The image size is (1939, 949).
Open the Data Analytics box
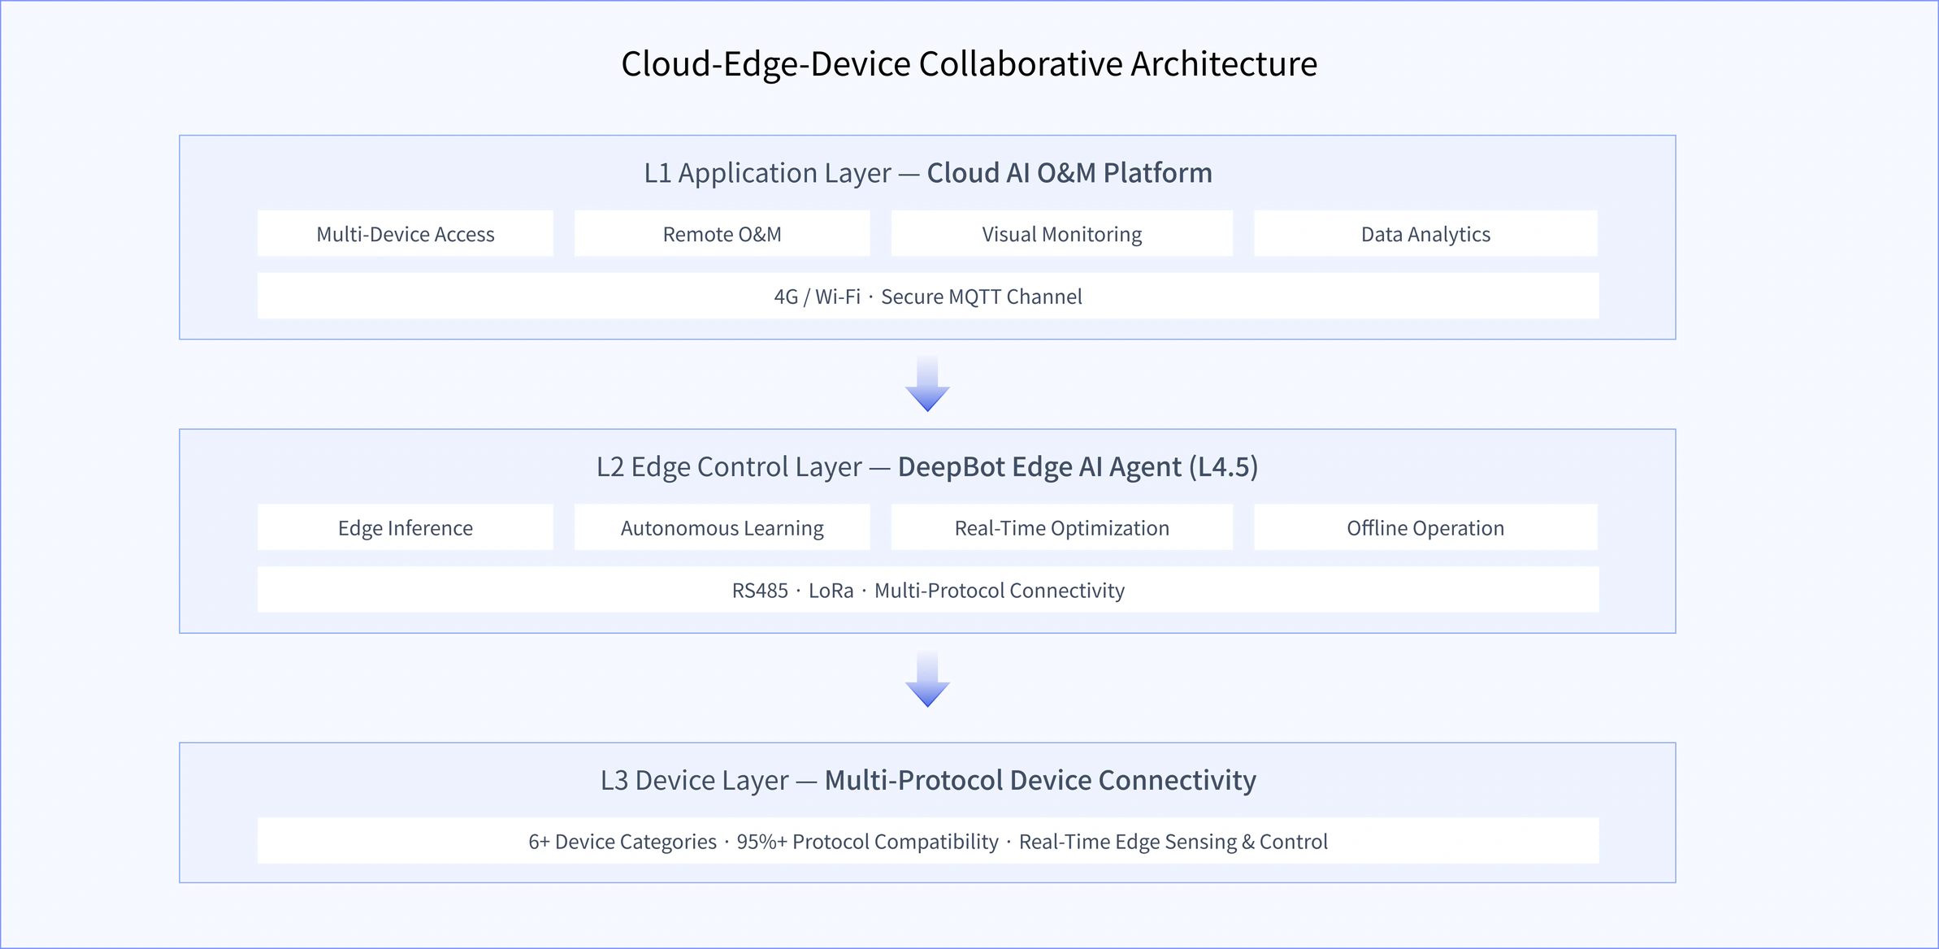coord(1425,234)
